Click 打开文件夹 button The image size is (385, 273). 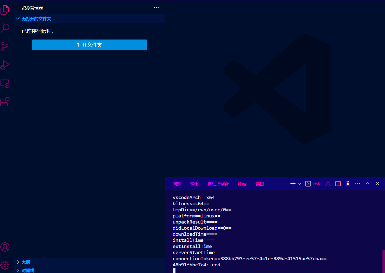coord(90,45)
